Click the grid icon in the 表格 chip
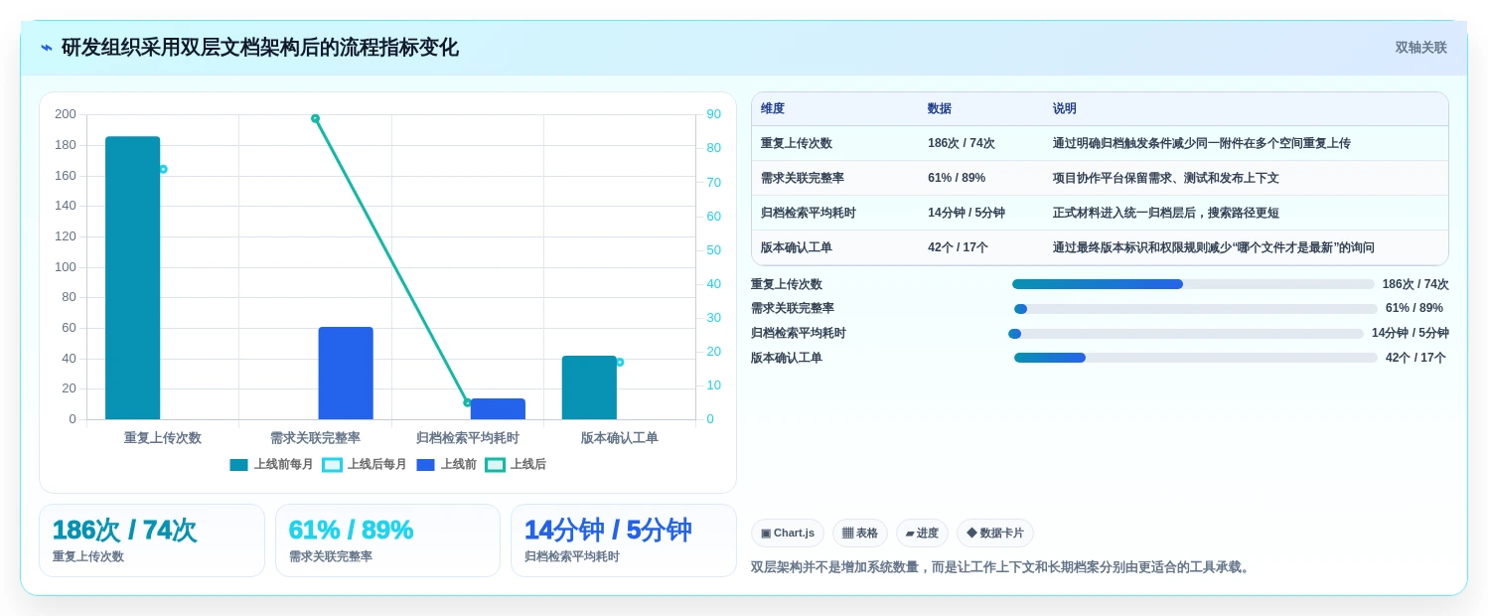This screenshot has width=1488, height=616. point(847,534)
